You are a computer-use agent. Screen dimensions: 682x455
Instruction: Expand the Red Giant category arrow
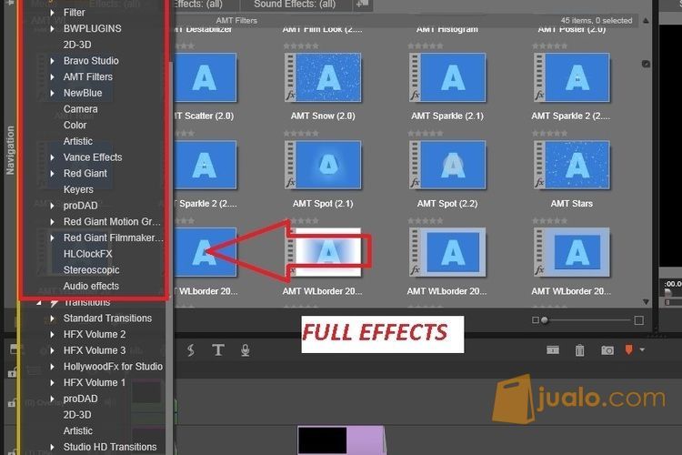52,174
